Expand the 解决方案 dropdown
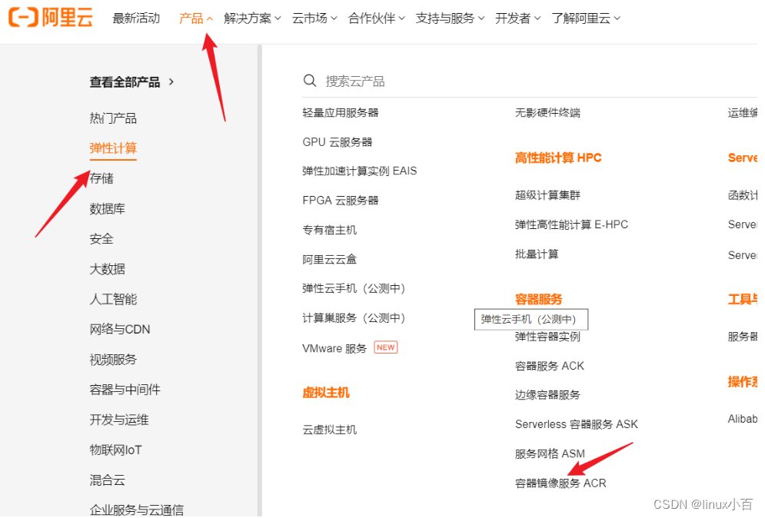Image resolution: width=765 pixels, height=518 pixels. [252, 18]
